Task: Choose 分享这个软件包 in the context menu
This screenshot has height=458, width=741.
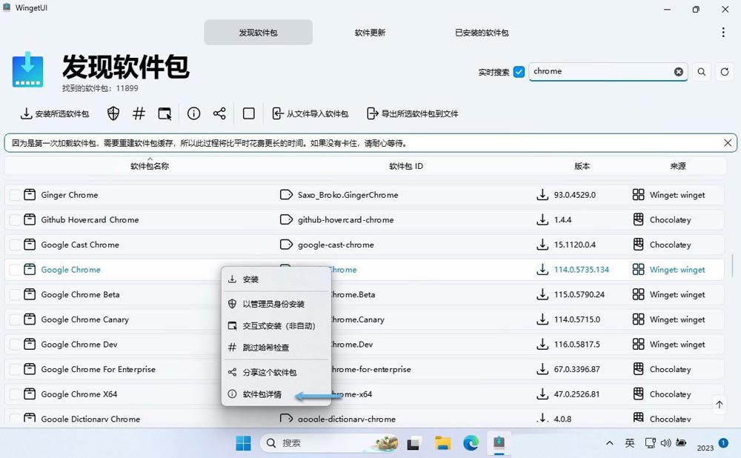Action: click(276, 373)
